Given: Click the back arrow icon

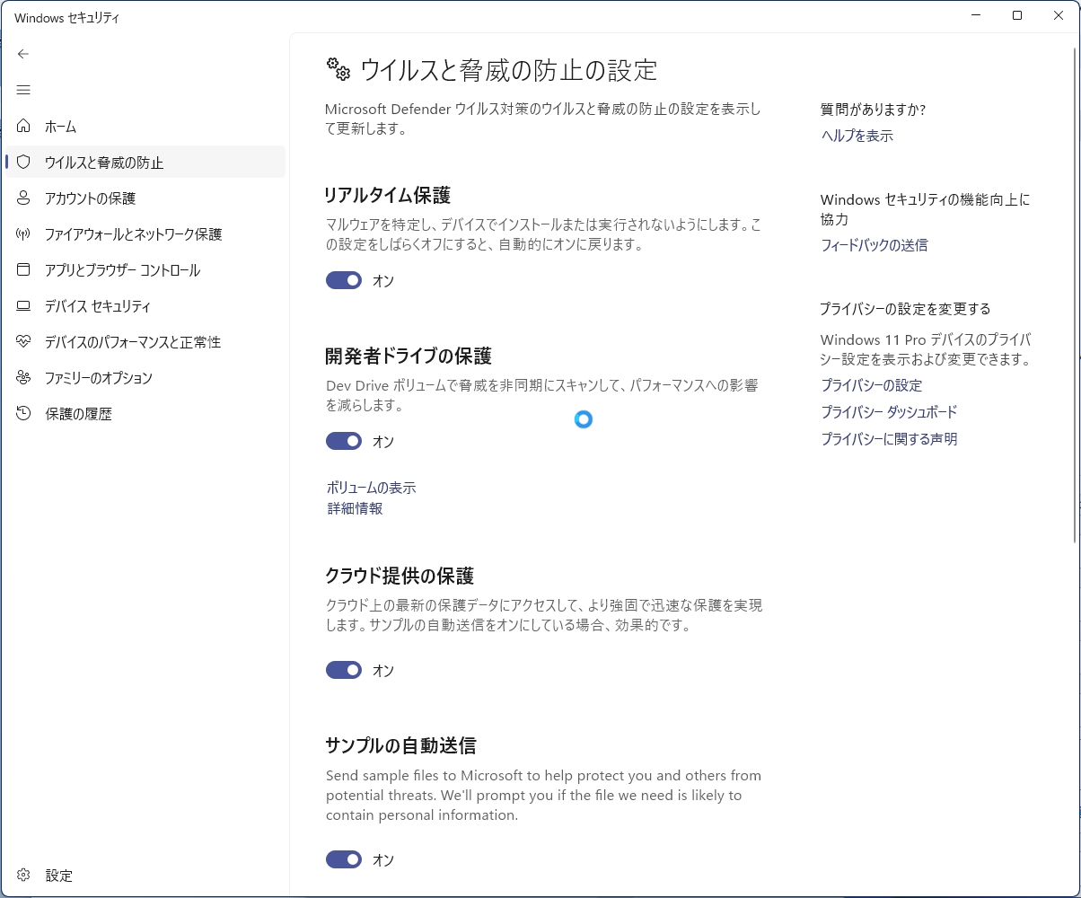Looking at the screenshot, I should point(23,54).
